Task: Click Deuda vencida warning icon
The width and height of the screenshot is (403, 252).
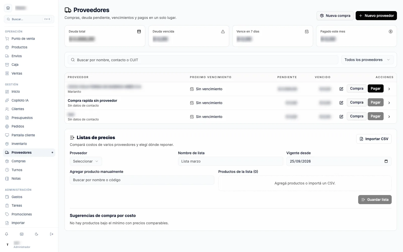Action: tap(223, 31)
